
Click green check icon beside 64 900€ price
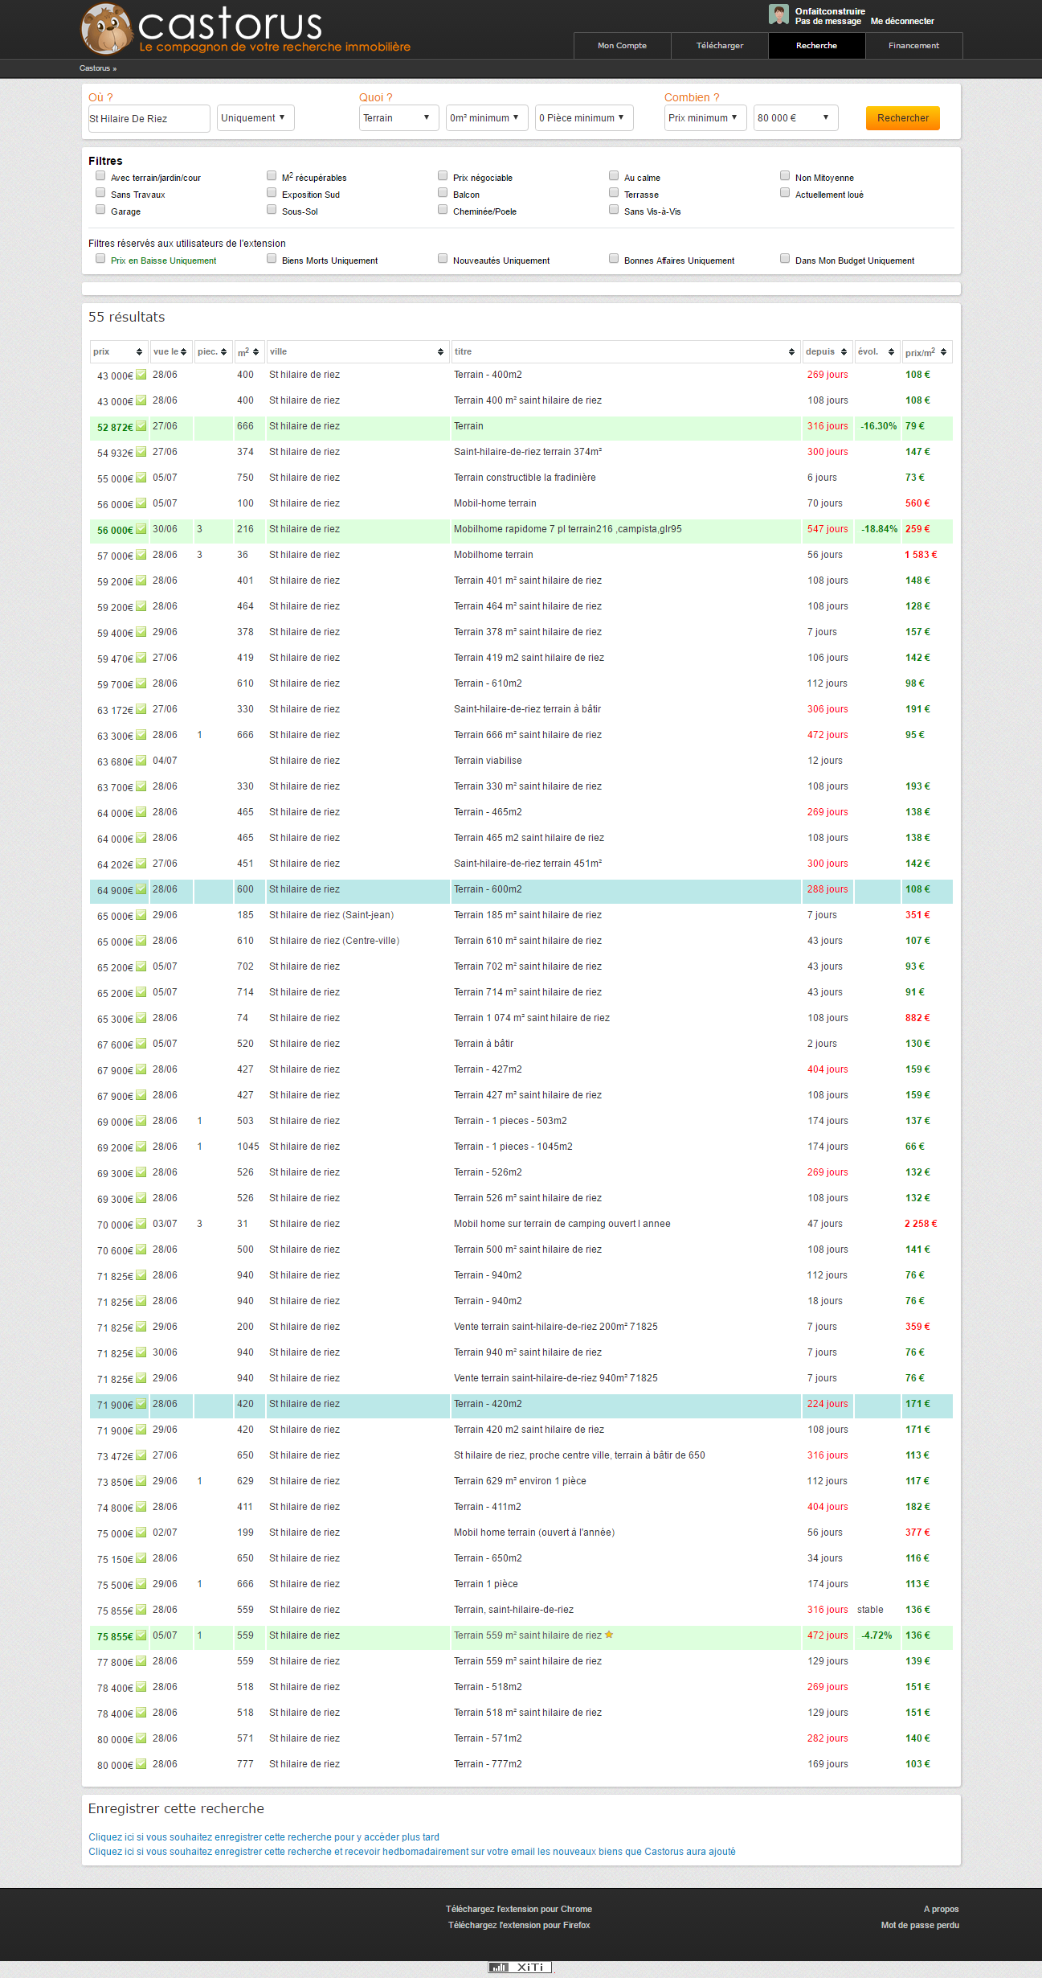tap(141, 889)
